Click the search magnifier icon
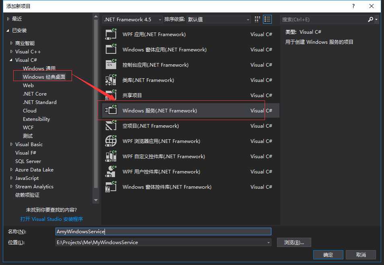The image size is (384, 265). point(371,19)
